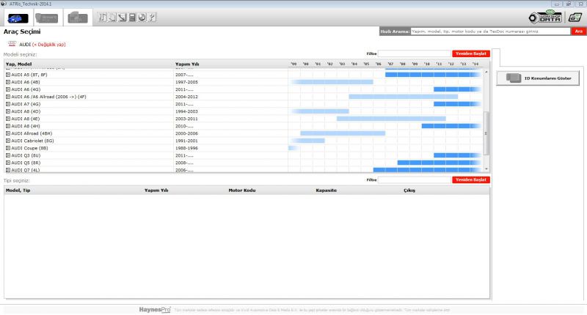Click the green icon right of Workshop Data logo
This screenshot has height=315, width=587.
575,17
